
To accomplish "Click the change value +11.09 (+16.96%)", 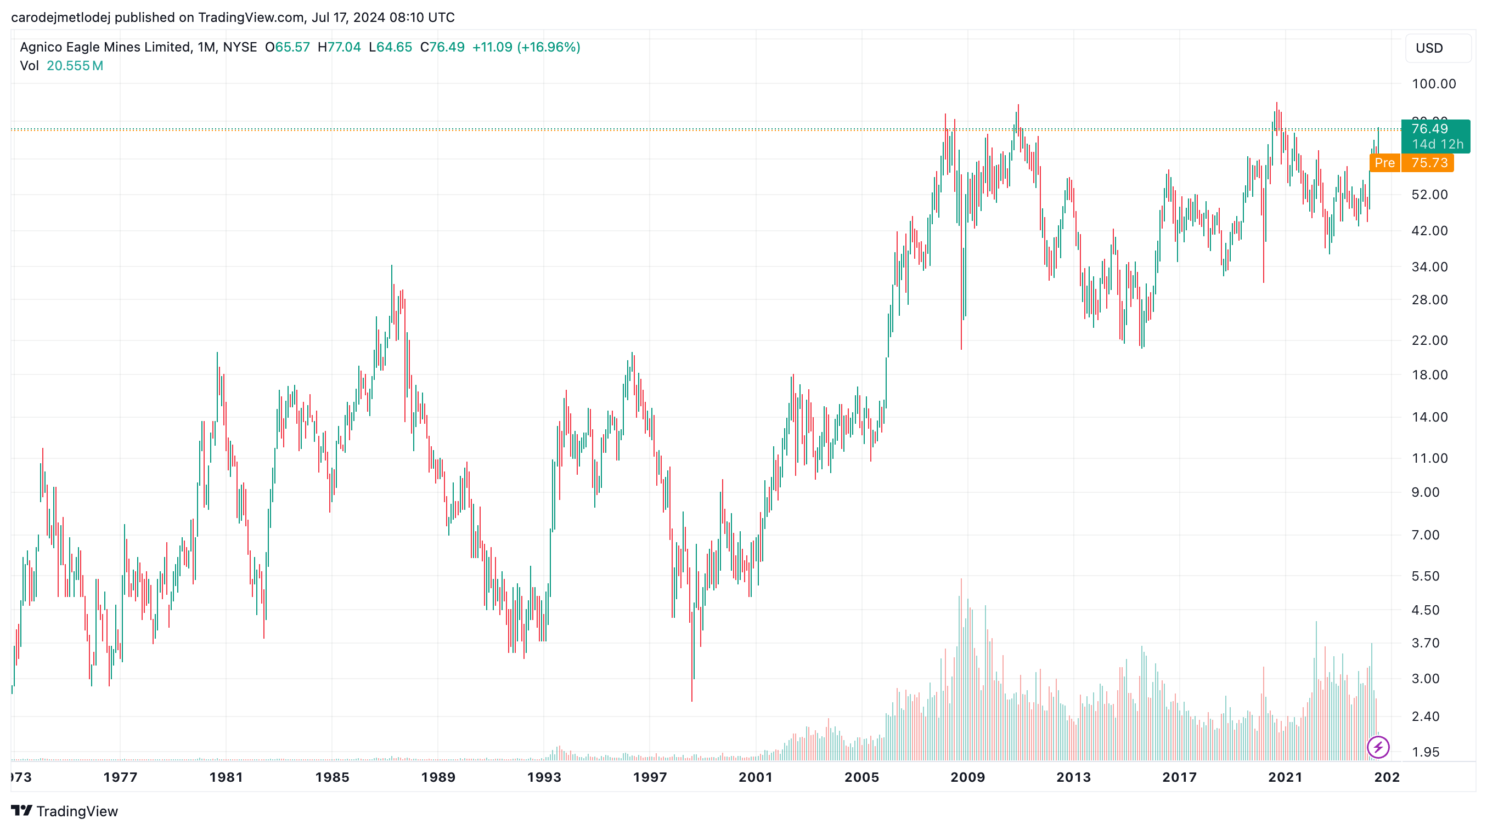I will pos(526,47).
